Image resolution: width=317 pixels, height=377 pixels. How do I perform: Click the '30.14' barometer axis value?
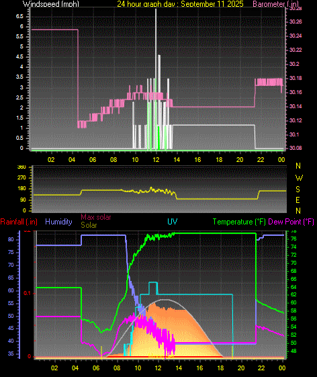[296, 106]
